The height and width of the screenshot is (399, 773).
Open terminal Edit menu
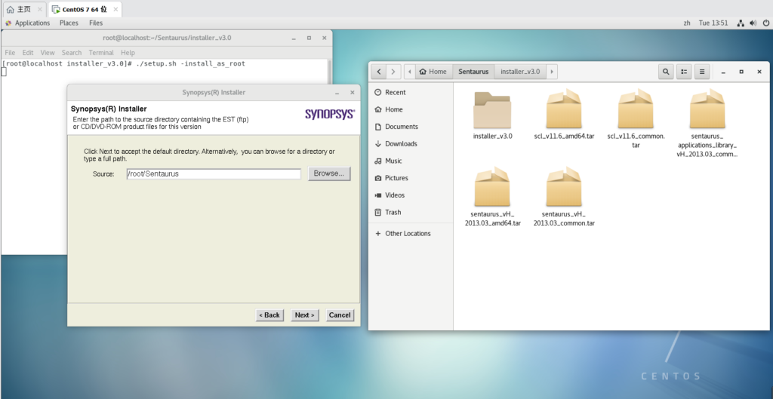[28, 53]
